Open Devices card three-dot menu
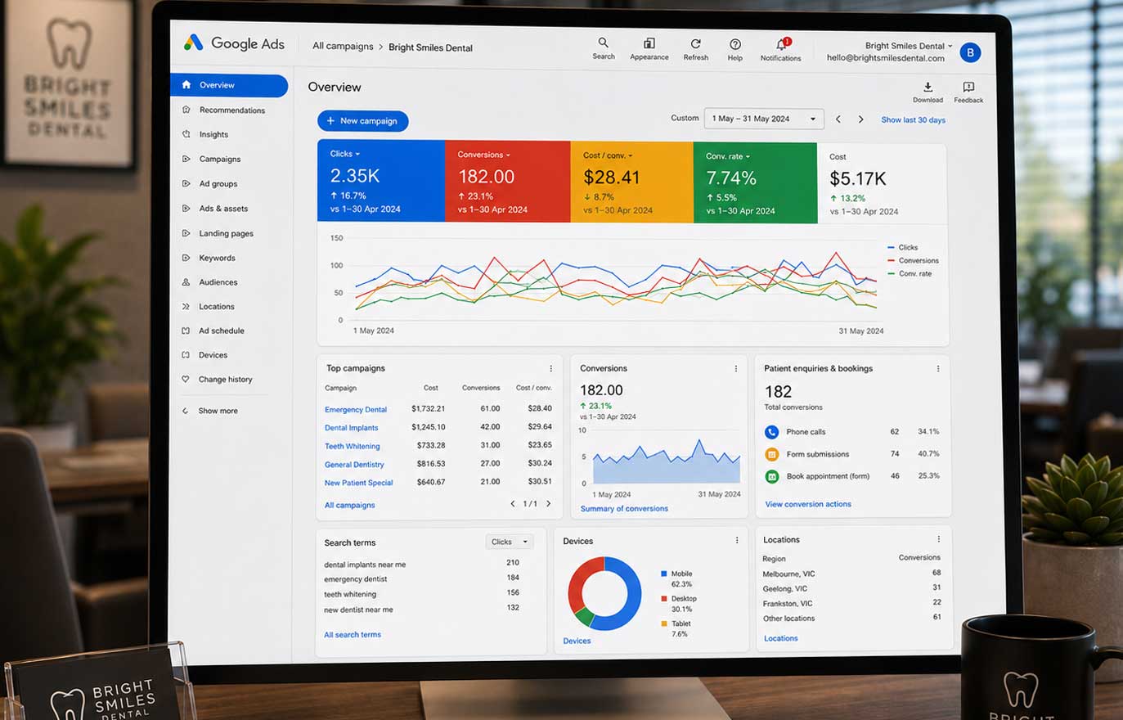This screenshot has width=1123, height=720. (737, 540)
